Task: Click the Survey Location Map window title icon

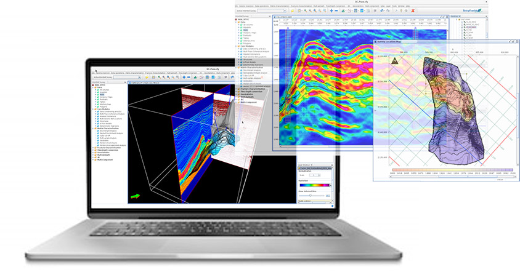Action: tap(375, 41)
